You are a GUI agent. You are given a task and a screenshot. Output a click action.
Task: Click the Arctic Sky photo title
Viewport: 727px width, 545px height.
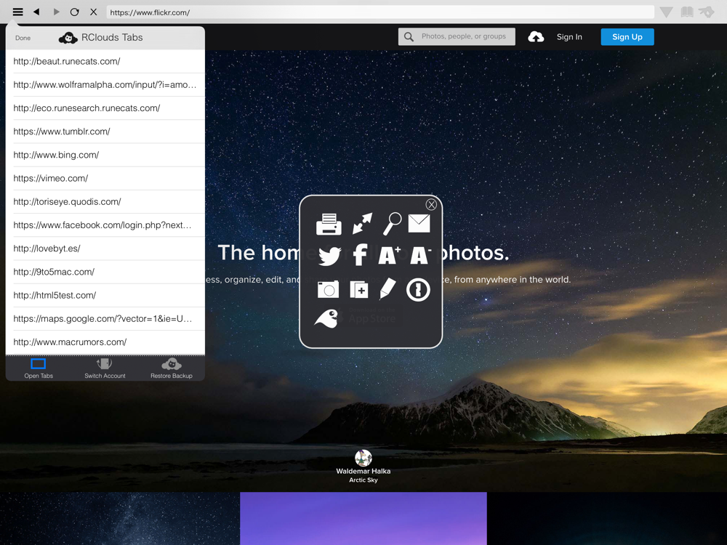[x=363, y=480]
